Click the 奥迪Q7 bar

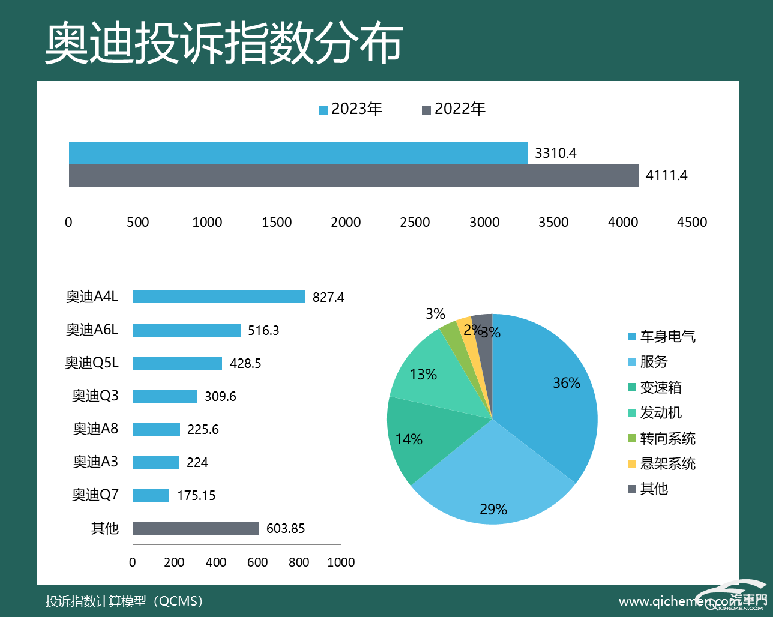[151, 495]
